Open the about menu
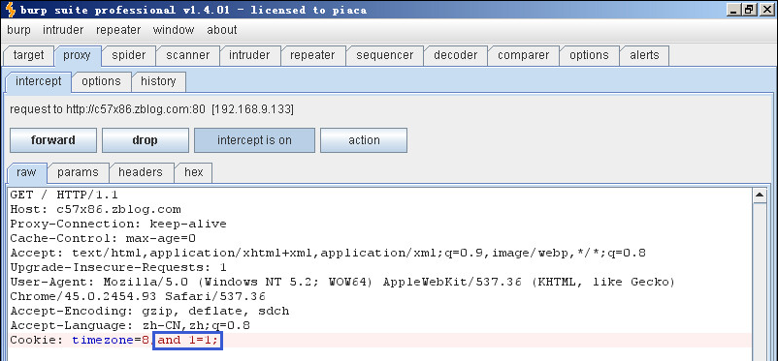This screenshot has width=778, height=361. point(222,30)
